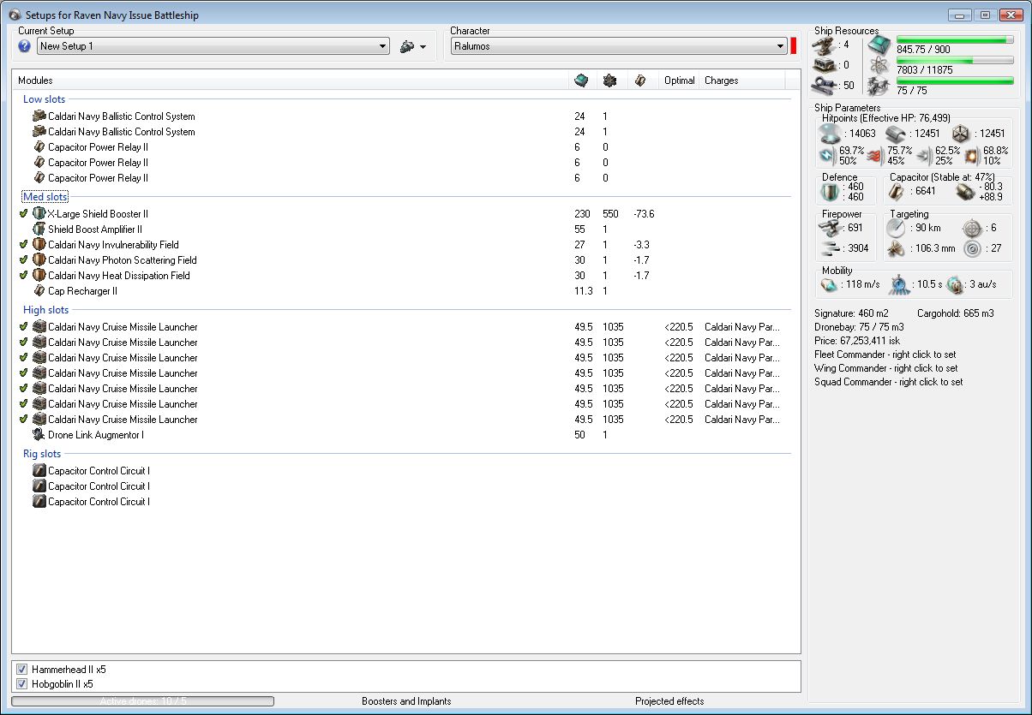Click the capacitor amount icon showing 6641
The height and width of the screenshot is (715, 1032).
coord(897,192)
